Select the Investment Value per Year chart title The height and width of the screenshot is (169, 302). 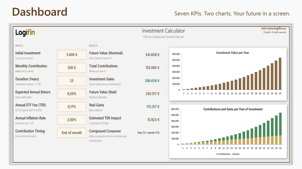click(x=233, y=53)
